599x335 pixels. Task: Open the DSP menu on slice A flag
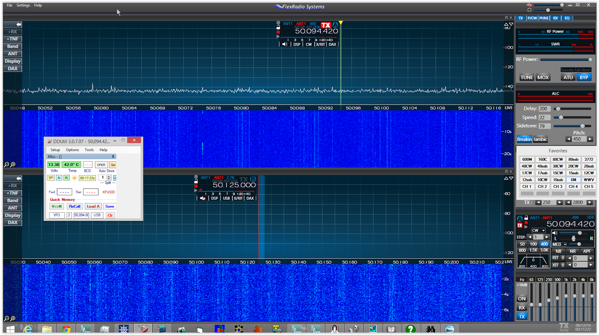coord(297,44)
